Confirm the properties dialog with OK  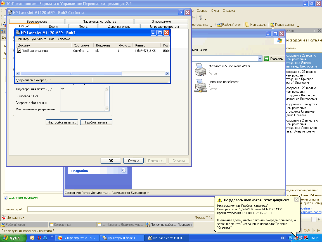tap(111, 161)
